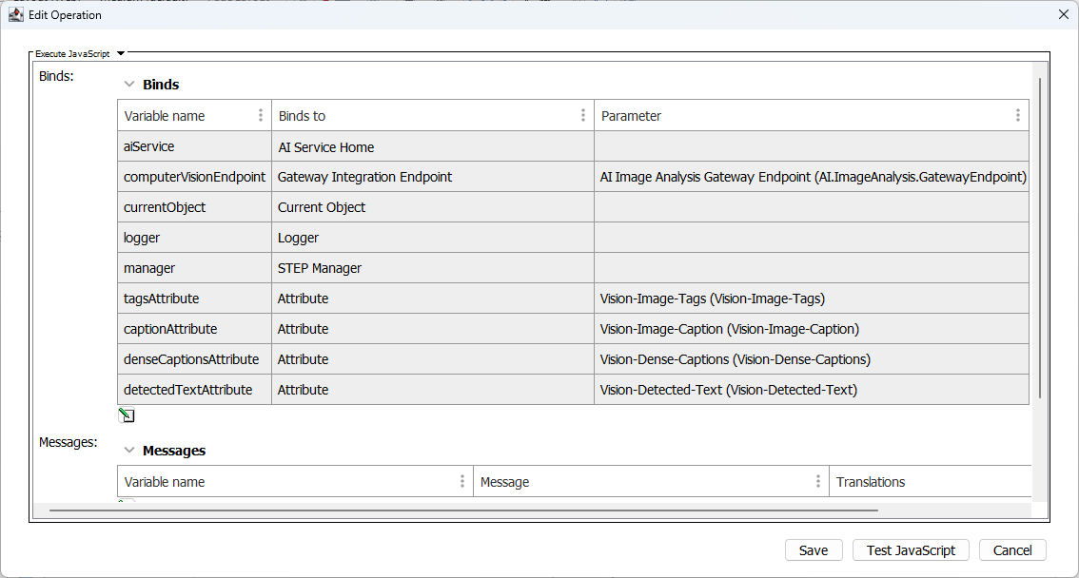Open the Execute JavaScript operation dropdown
Screen dimensions: 1079x578
[121, 54]
